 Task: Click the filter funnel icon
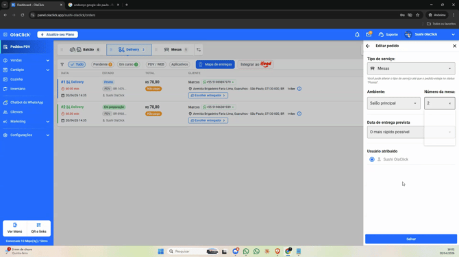(x=62, y=64)
